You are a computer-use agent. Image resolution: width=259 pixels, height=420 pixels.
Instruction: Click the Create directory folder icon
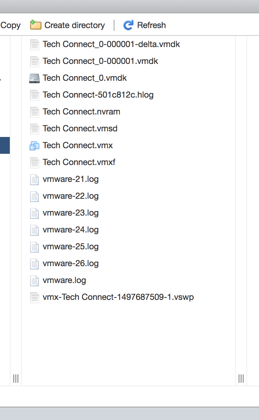(x=35, y=25)
